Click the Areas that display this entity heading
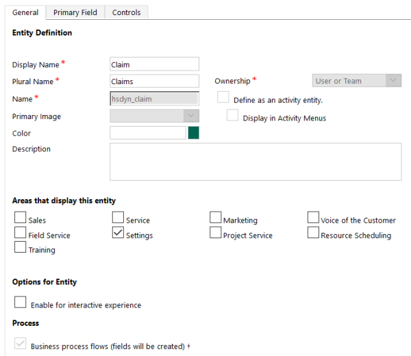Image resolution: width=411 pixels, height=356 pixels. [64, 201]
